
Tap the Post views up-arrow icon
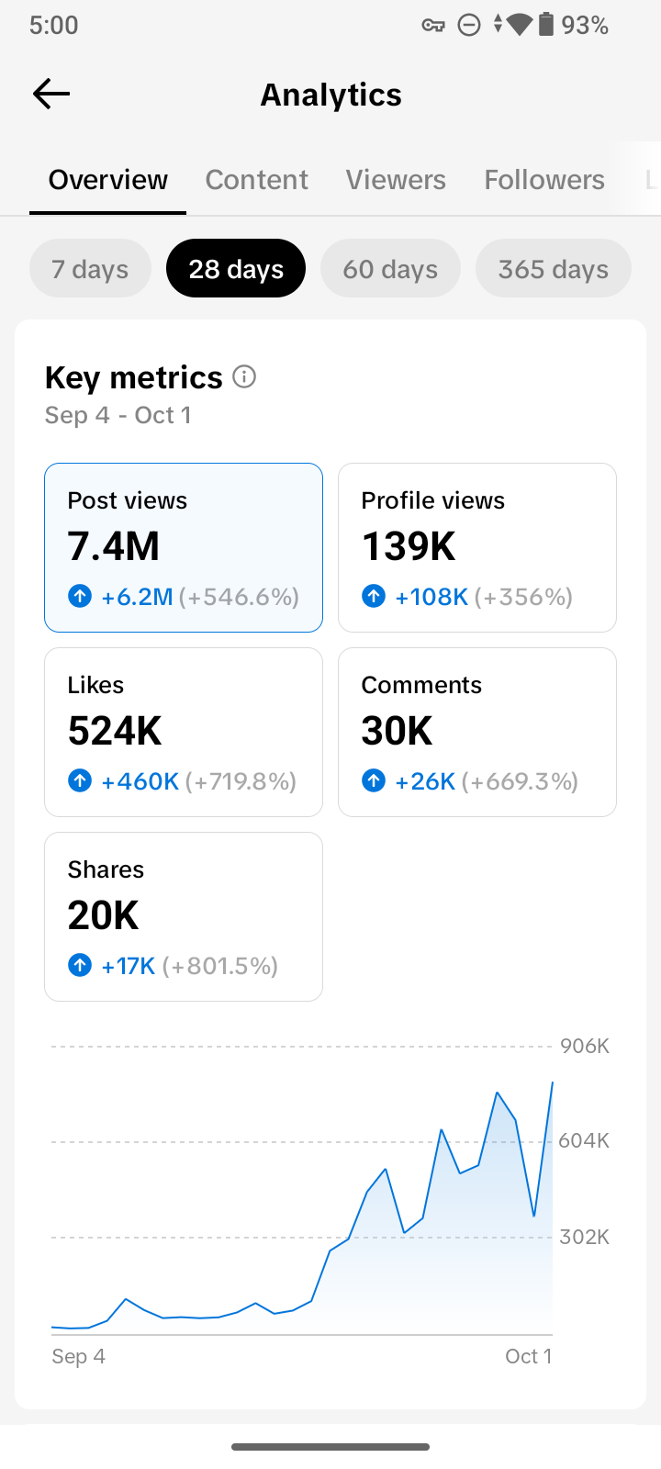click(x=80, y=597)
